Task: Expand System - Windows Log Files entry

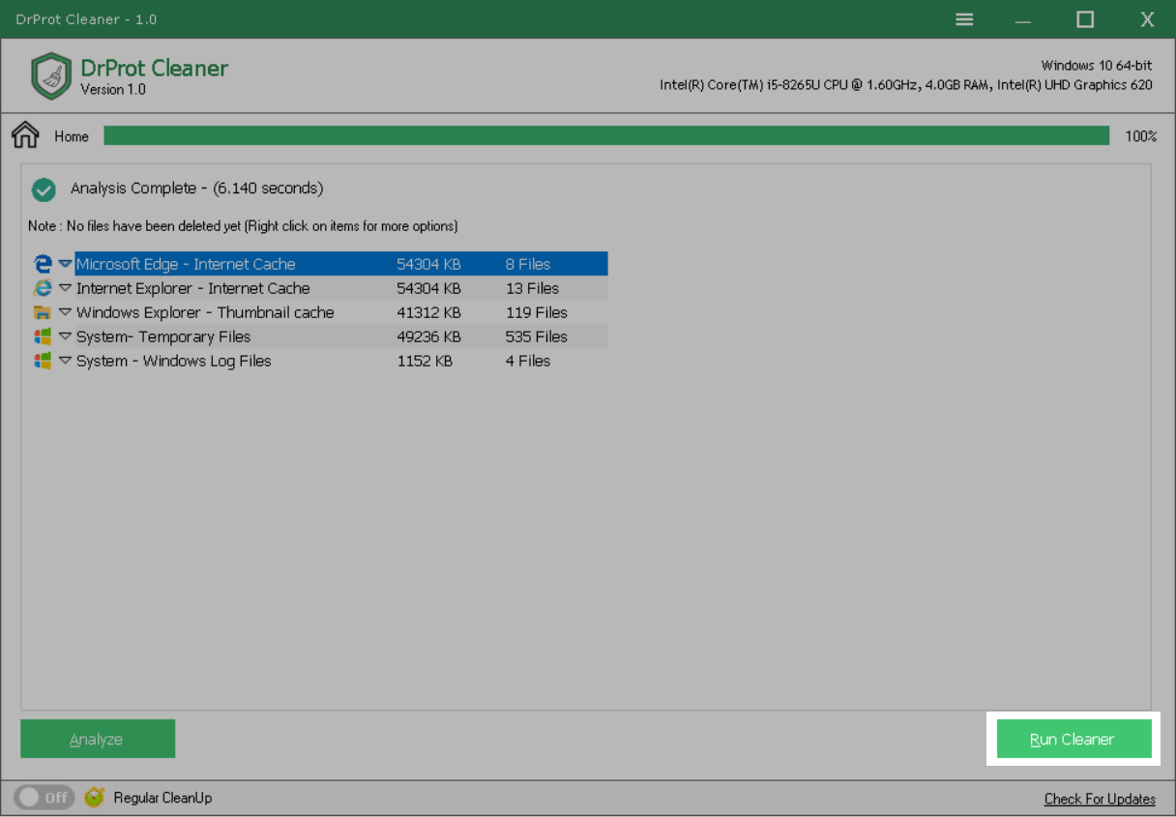Action: [65, 361]
